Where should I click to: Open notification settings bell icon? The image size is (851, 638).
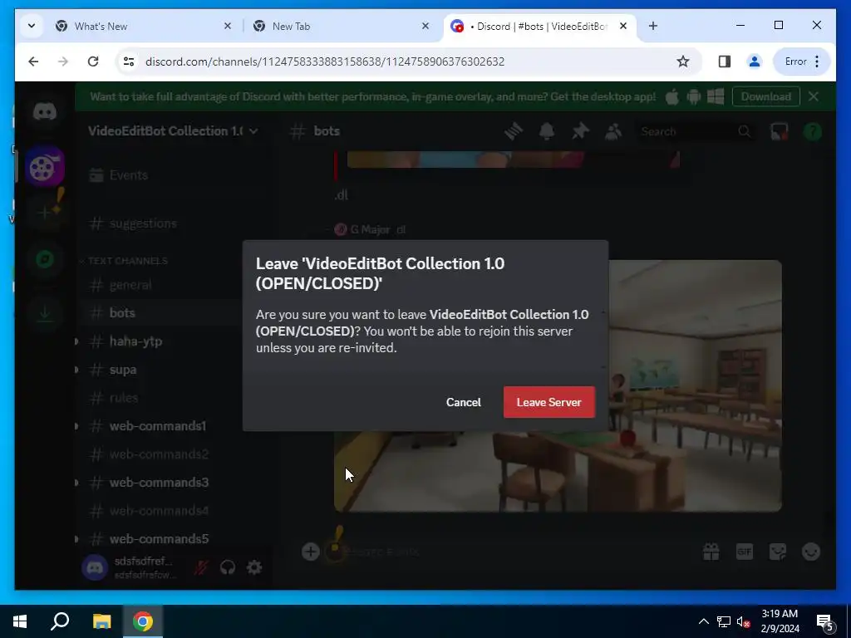click(x=547, y=131)
